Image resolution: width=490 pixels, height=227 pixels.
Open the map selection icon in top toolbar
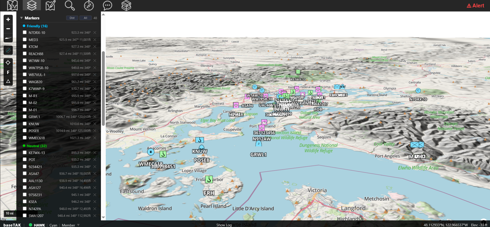click(x=13, y=5)
